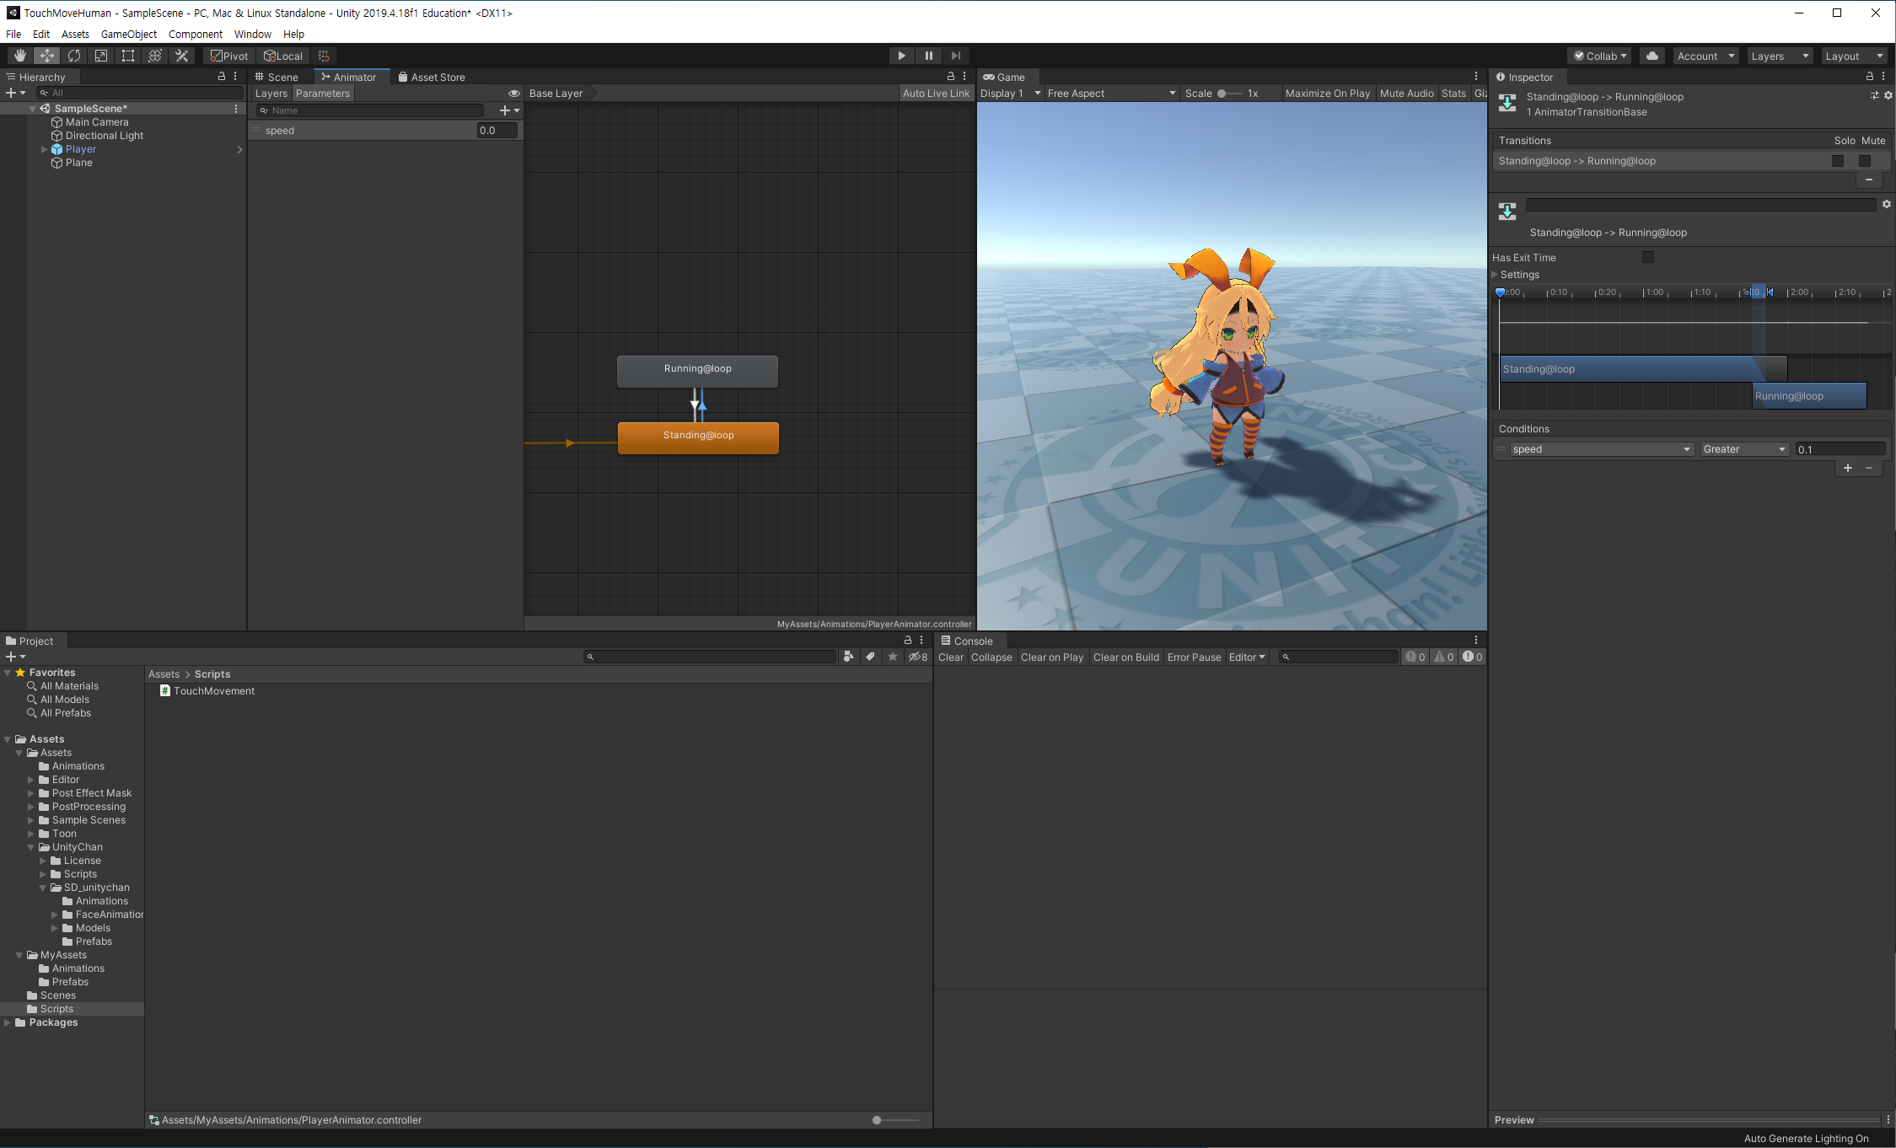Toggle the Solo checkbox for transition
This screenshot has height=1148, width=1896.
1837,161
